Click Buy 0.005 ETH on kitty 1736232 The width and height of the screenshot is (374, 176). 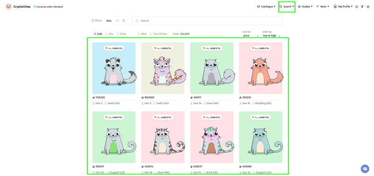pos(114,48)
